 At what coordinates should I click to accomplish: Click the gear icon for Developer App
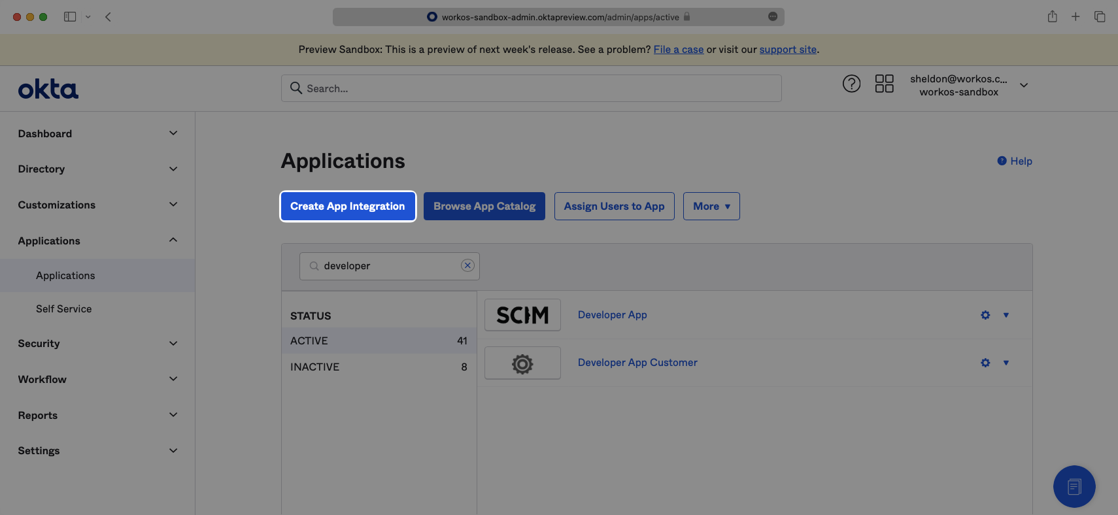click(985, 315)
